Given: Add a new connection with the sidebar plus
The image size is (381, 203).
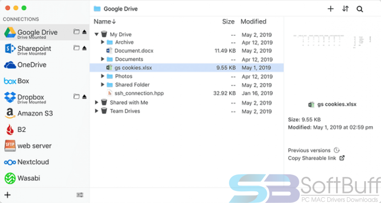Looking at the screenshot, I should click(x=8, y=195).
